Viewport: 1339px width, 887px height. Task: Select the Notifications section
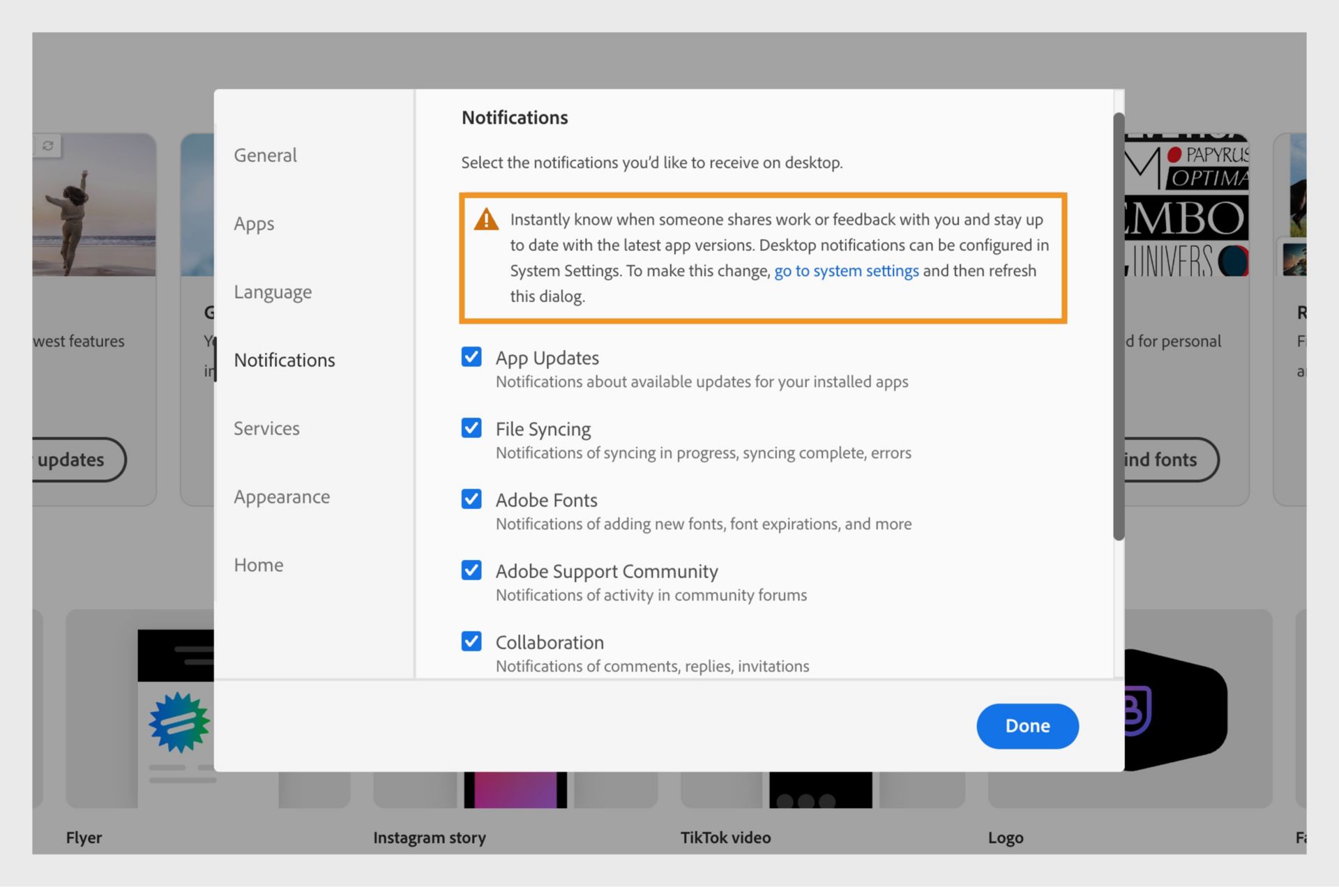click(x=285, y=360)
